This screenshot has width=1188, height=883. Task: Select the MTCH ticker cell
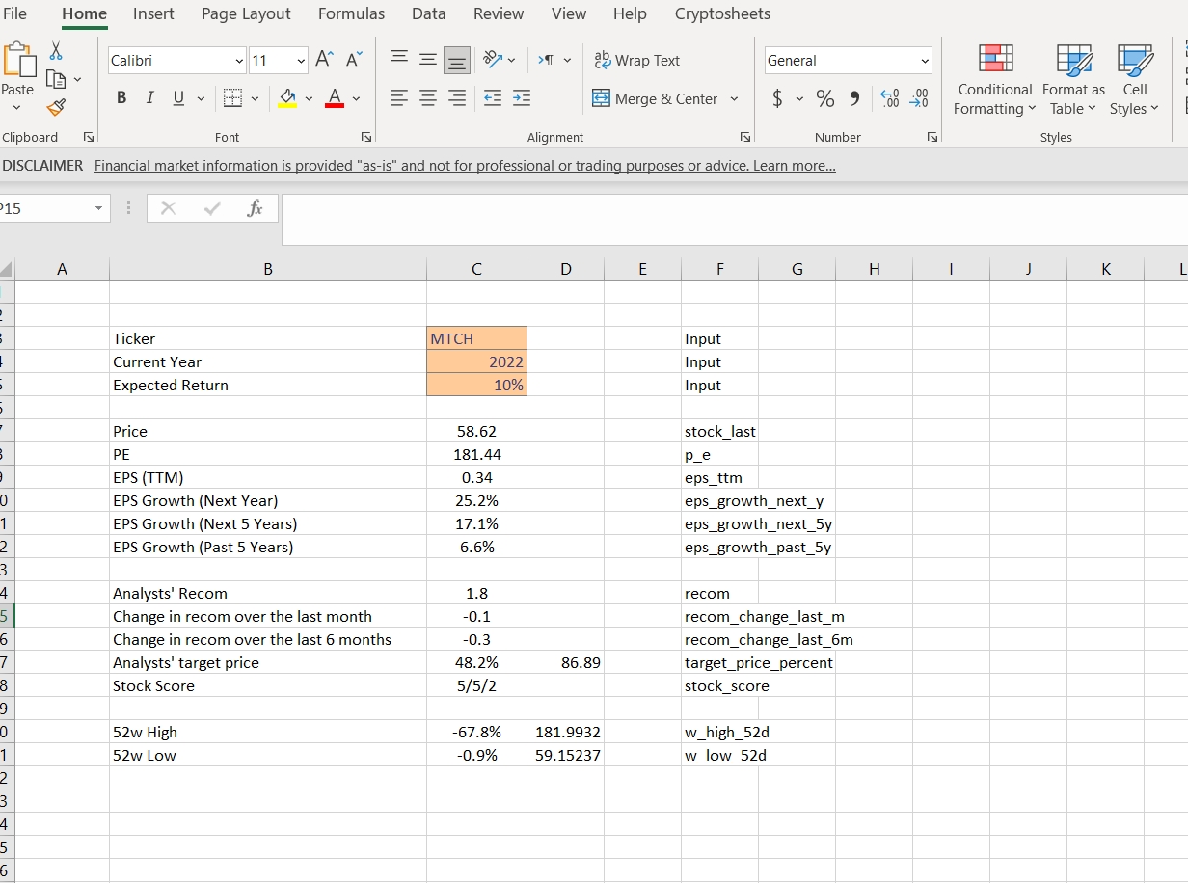coord(476,338)
